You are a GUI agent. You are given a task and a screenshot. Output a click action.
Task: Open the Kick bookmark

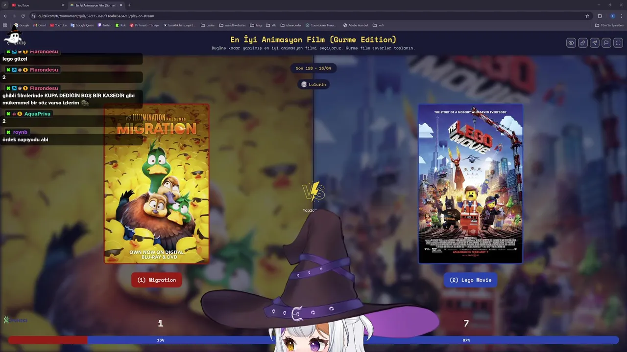tap(121, 25)
